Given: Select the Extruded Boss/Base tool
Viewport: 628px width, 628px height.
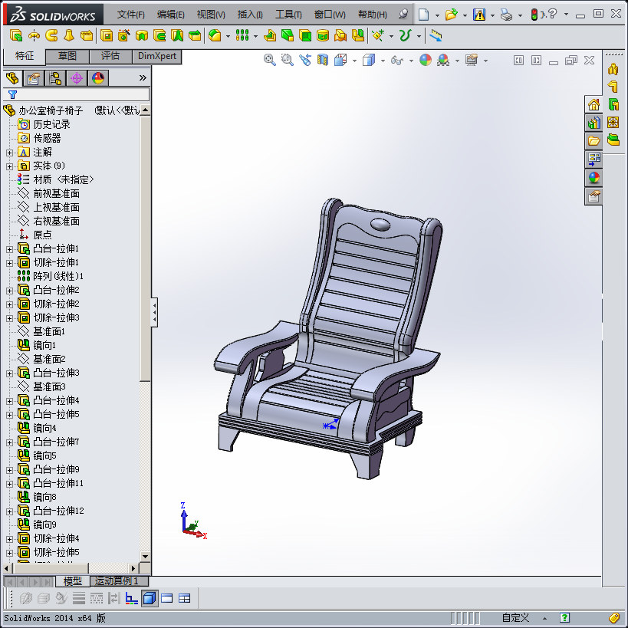Looking at the screenshot, I should click(x=16, y=35).
